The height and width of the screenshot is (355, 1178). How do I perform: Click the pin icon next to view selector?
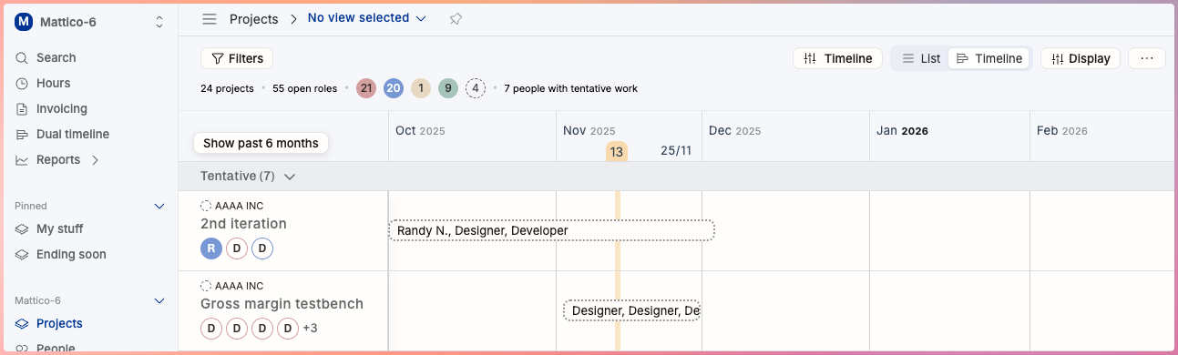click(456, 18)
